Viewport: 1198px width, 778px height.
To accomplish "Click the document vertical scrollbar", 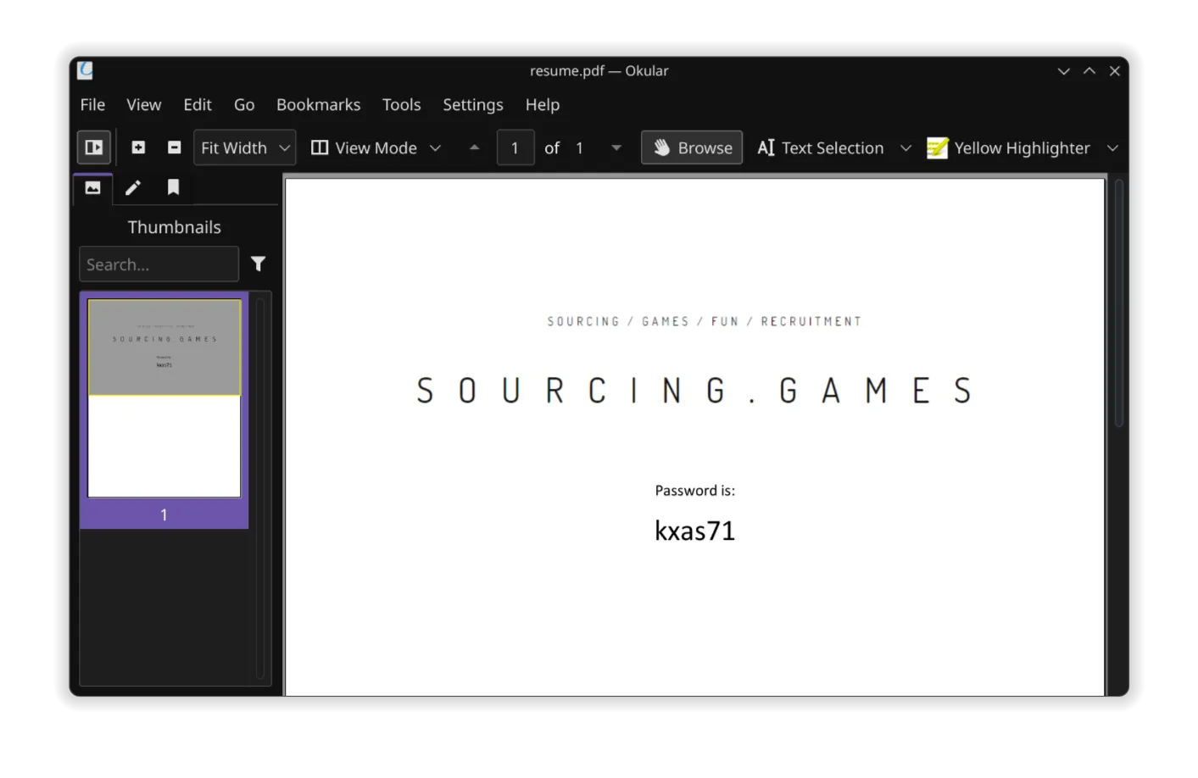I will pyautogui.click(x=1119, y=303).
